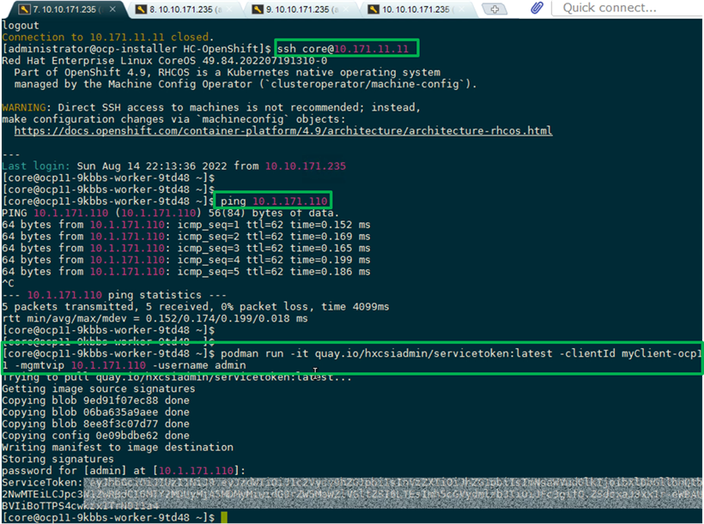The height and width of the screenshot is (524, 704).
Task: Click the SSH session icon on tab 9
Action: 258,9
